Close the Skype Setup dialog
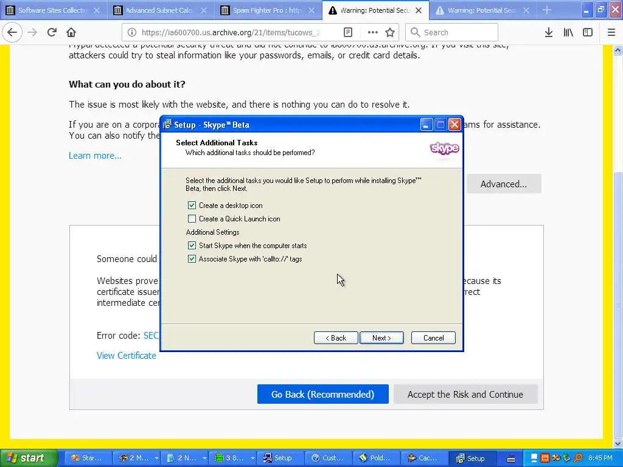The width and height of the screenshot is (623, 467). [454, 125]
